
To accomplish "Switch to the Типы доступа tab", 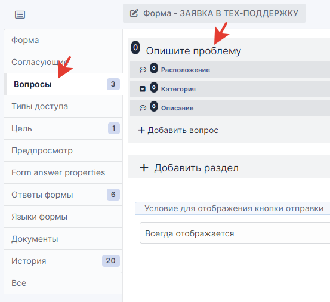I will point(63,106).
